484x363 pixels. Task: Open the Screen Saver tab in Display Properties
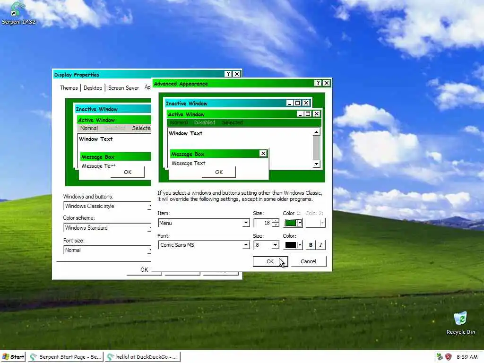(123, 88)
